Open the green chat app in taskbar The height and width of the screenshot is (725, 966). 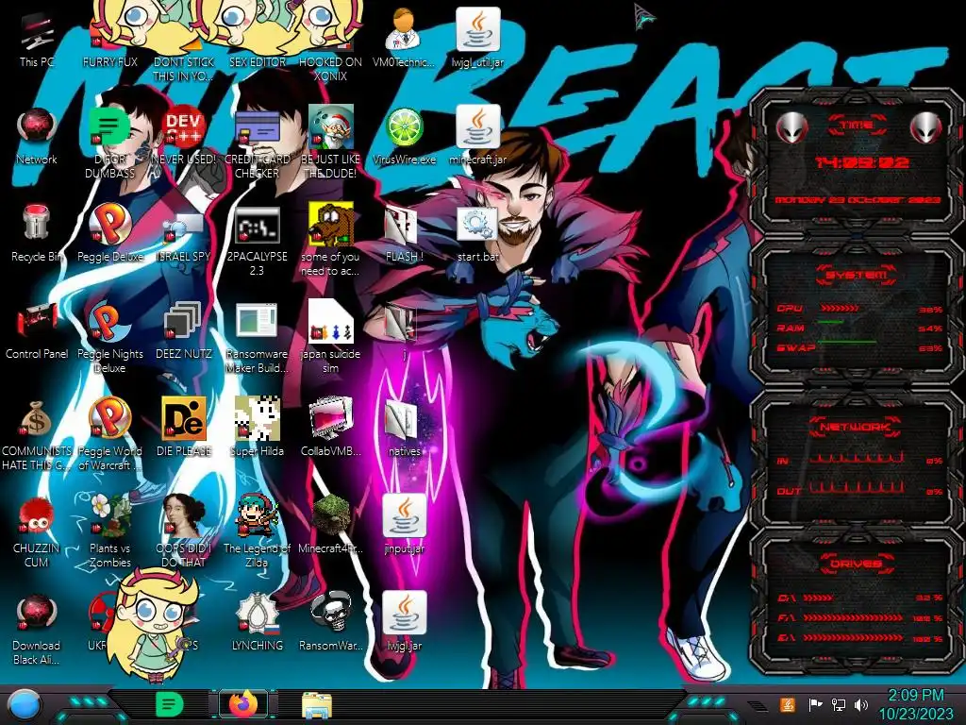coord(170,704)
